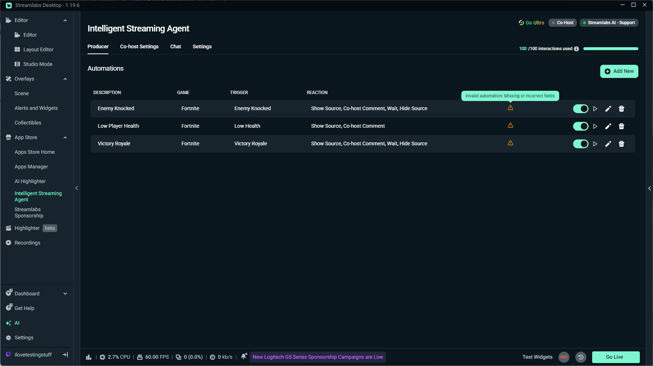Open performance stats chart icon
Viewport: 653px width, 366px height.
(x=89, y=357)
